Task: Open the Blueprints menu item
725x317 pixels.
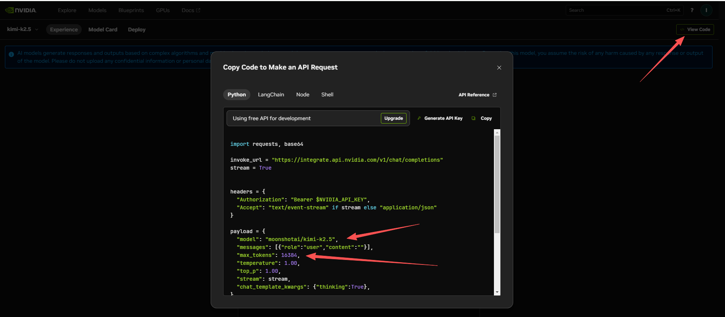Action: tap(131, 10)
